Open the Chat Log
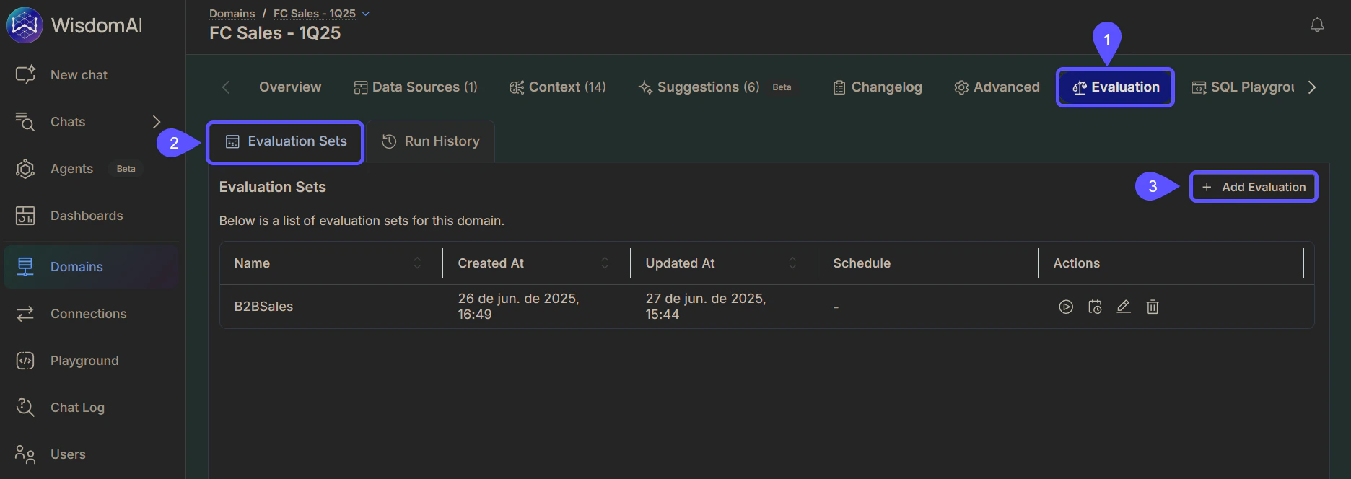1351x479 pixels. [77, 408]
